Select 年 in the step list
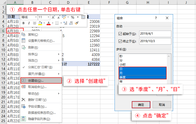The height and width of the screenshot is (124, 196). click(143, 82)
